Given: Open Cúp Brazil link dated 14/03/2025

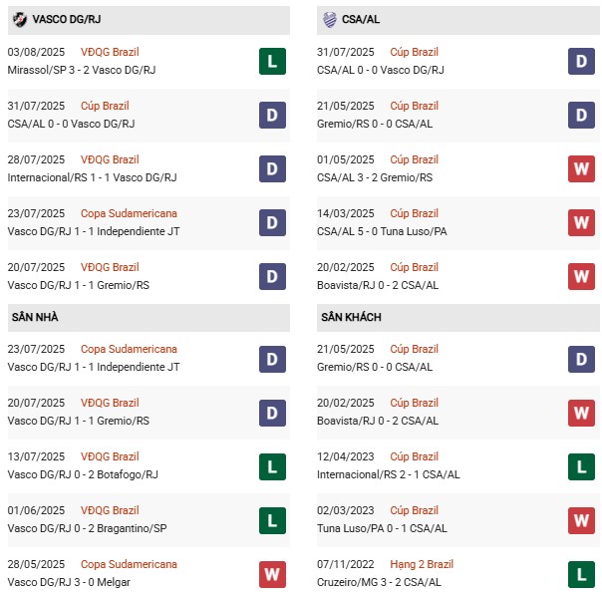Looking at the screenshot, I should 414,213.
